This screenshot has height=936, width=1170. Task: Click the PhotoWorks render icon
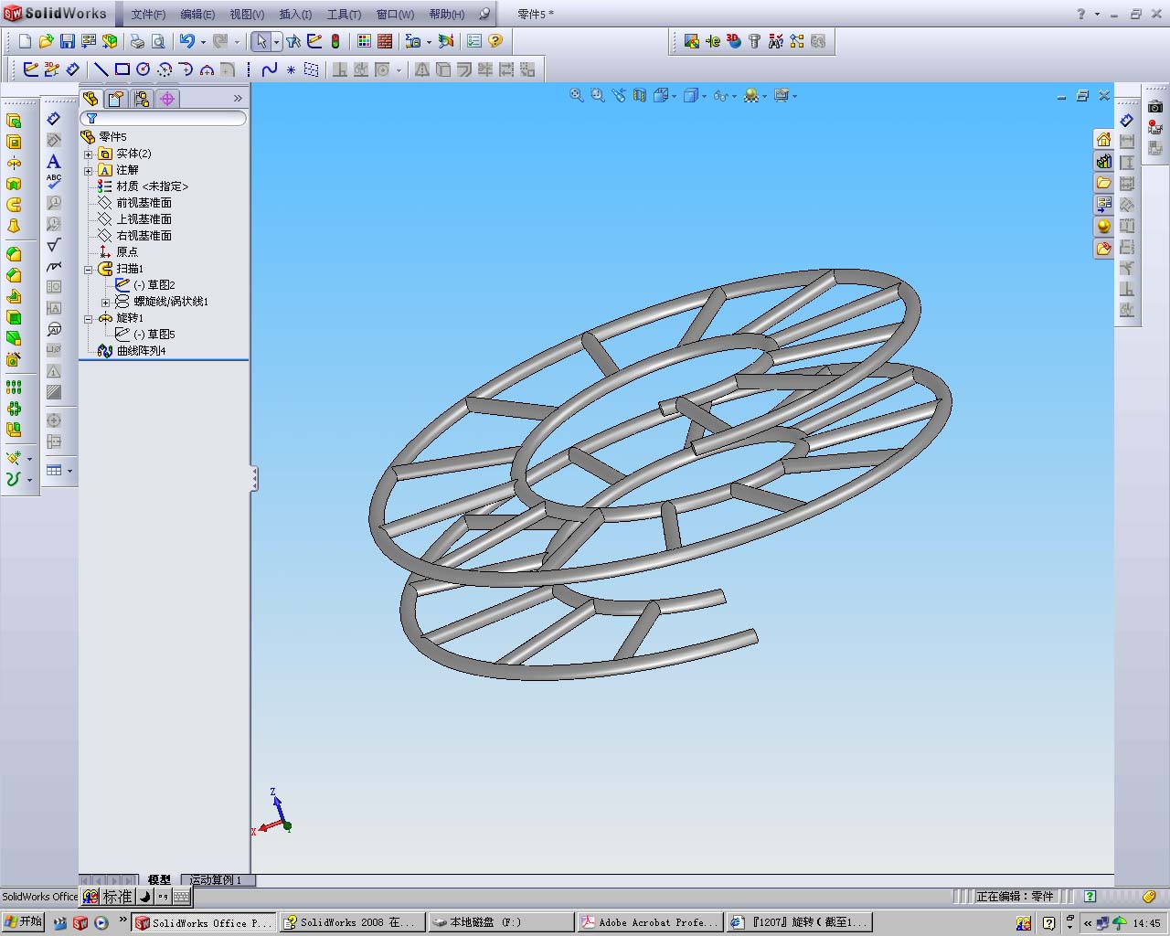[692, 41]
